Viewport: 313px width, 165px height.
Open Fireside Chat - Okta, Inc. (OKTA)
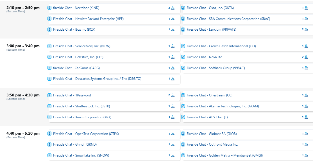click(210, 8)
